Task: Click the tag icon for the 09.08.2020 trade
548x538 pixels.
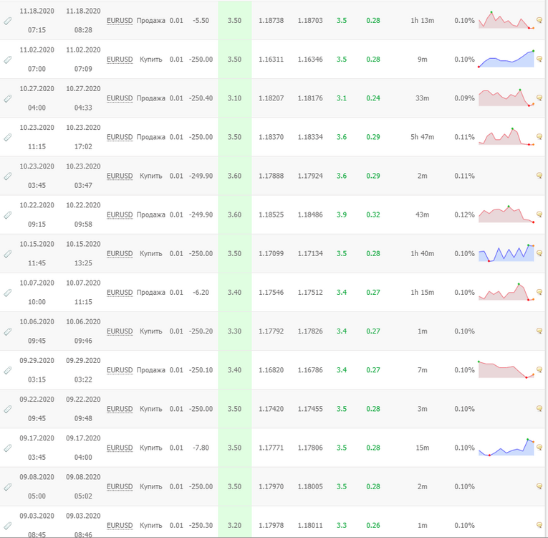Action: (8, 487)
